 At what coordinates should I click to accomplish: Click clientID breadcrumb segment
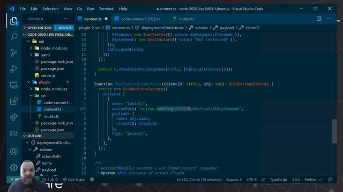pos(252,28)
